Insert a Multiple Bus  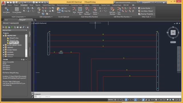click(80, 11)
